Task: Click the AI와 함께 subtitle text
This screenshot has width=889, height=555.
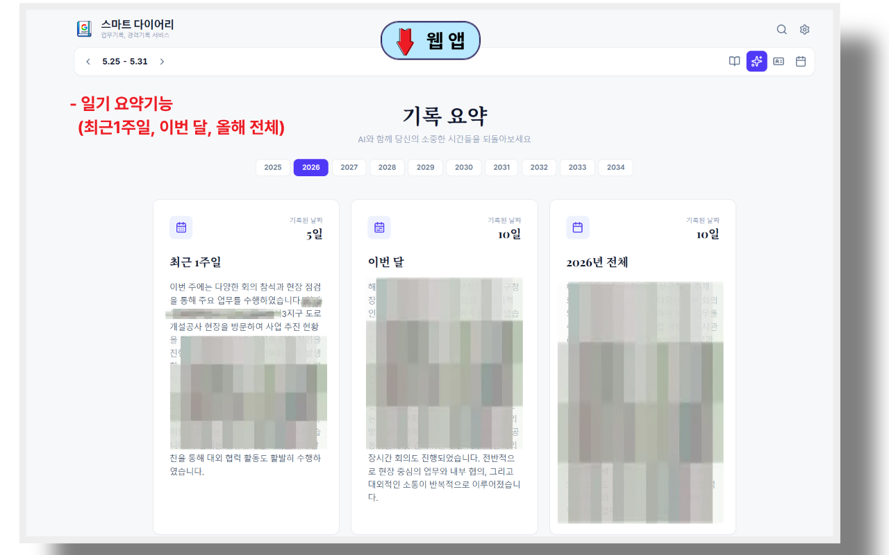Action: pos(444,139)
